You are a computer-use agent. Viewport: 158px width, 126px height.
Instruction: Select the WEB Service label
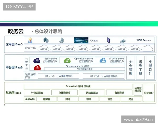click(x=144, y=40)
